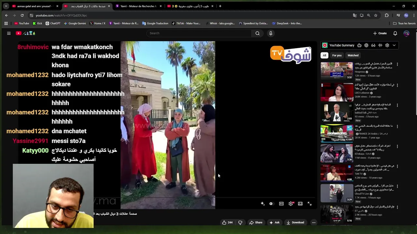Open the Chrome apps grid shortcut

pos(6,23)
